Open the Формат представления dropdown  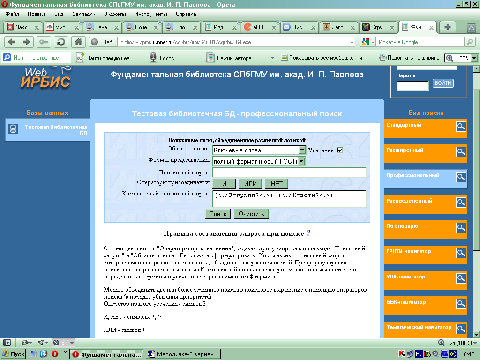point(301,161)
